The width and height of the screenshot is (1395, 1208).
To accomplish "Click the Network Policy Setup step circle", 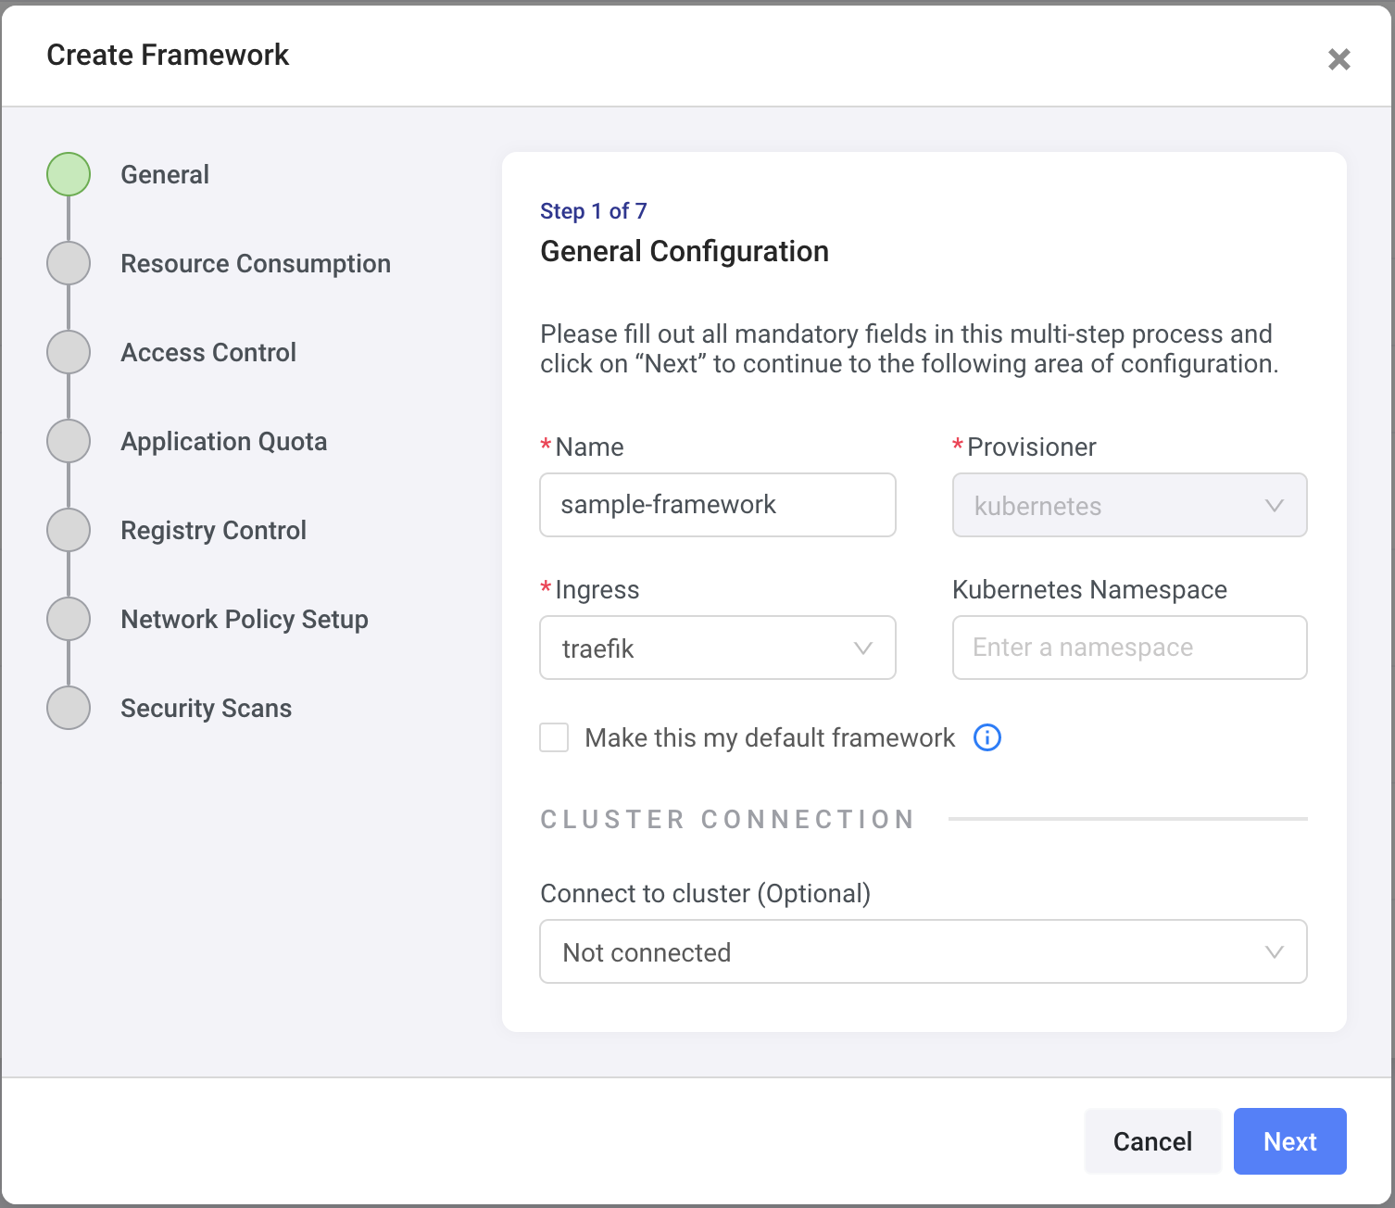I will (x=69, y=619).
